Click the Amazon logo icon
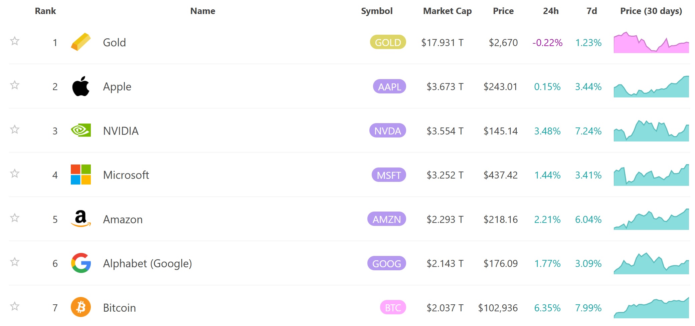This screenshot has width=695, height=326. click(81, 219)
